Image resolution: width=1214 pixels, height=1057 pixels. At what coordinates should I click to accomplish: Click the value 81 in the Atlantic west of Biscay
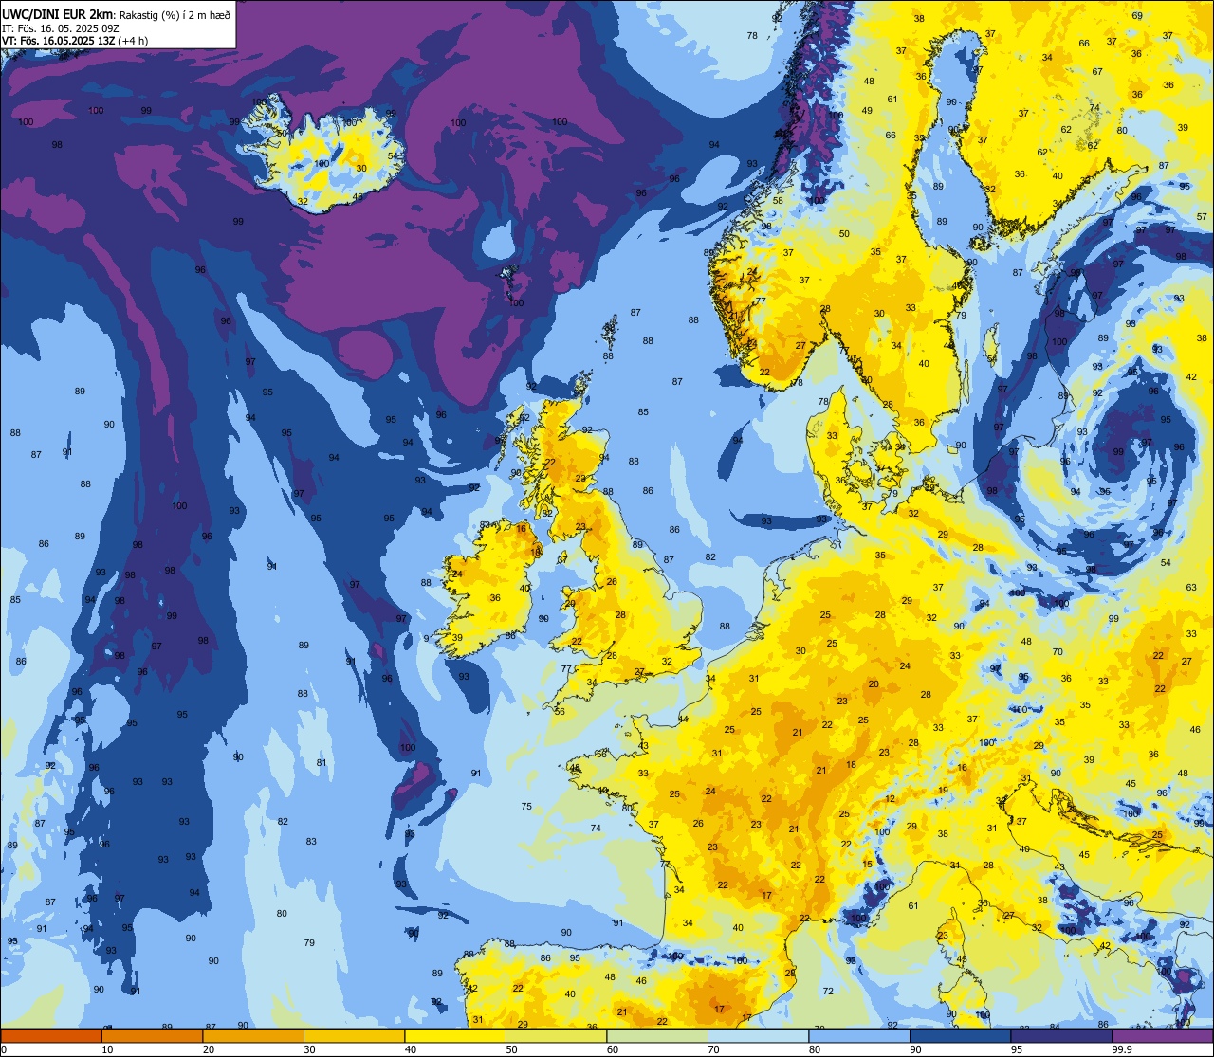322,763
